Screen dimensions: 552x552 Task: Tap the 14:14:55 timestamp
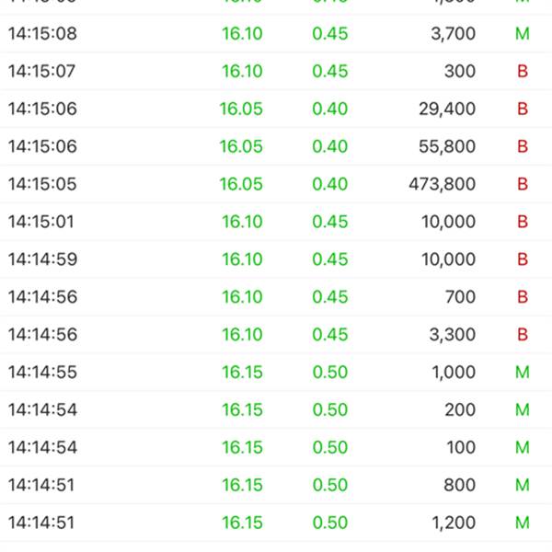42,374
